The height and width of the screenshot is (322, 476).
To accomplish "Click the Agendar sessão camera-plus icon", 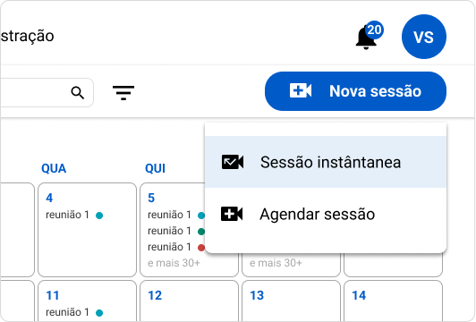I will (x=232, y=214).
